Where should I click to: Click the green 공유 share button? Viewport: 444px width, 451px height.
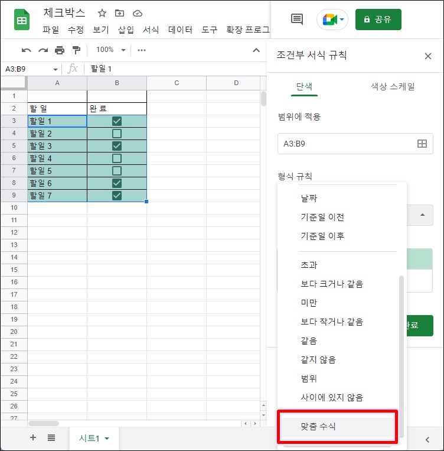tap(378, 20)
